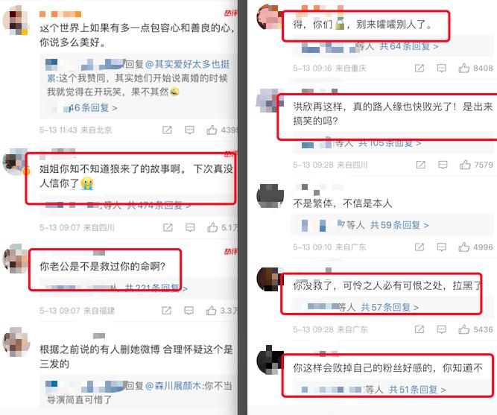Like the 狼来了 comment with 5.1万 likes

[x=212, y=227]
